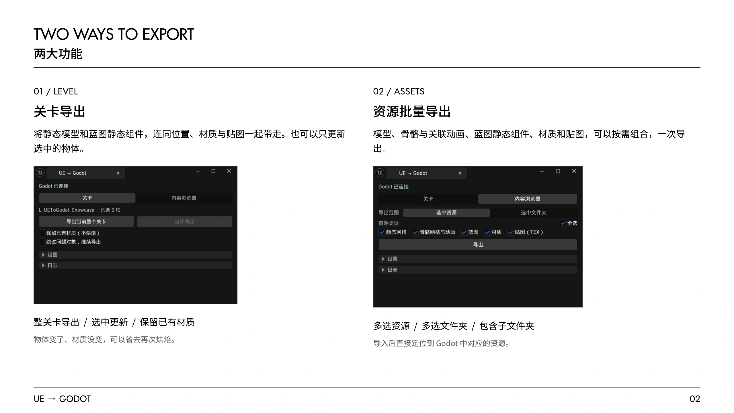The width and height of the screenshot is (734, 413).
Task: Close the right UE → Godot window
Action: coord(574,171)
